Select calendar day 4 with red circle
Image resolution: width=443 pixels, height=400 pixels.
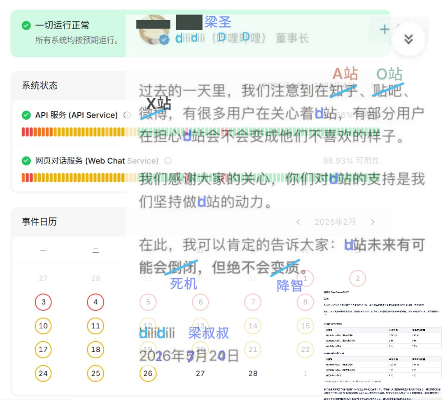pos(96,302)
